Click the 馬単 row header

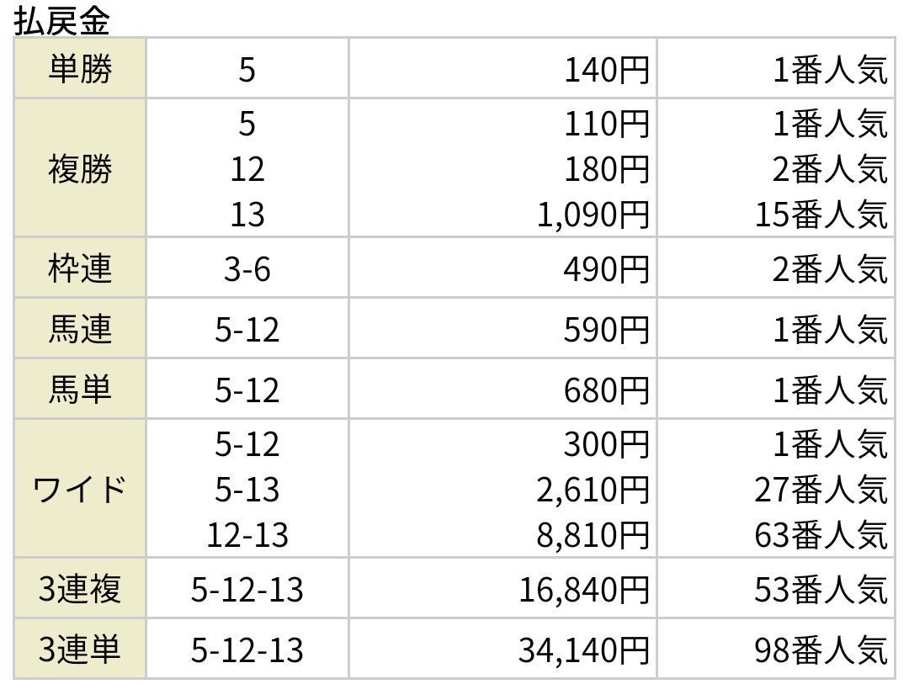79,389
